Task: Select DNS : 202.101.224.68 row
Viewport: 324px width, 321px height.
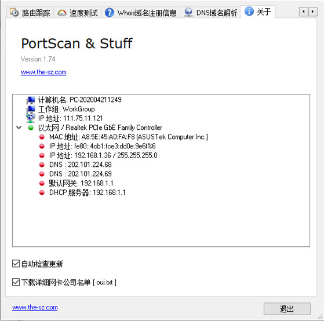Action: click(x=81, y=165)
